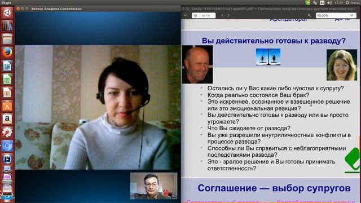The image size is (361, 203).
Task: Go to next page in PDF viewer
Action: click(228, 15)
